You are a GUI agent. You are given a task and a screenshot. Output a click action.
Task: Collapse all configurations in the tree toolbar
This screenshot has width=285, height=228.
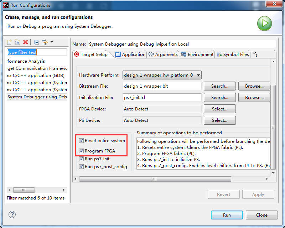pyautogui.click(x=37, y=42)
